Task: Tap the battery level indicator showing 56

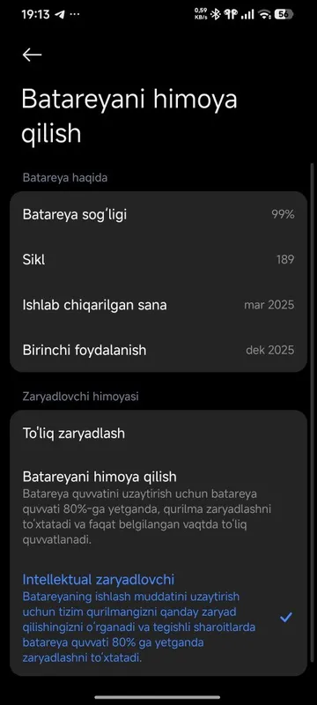Action: point(284,14)
